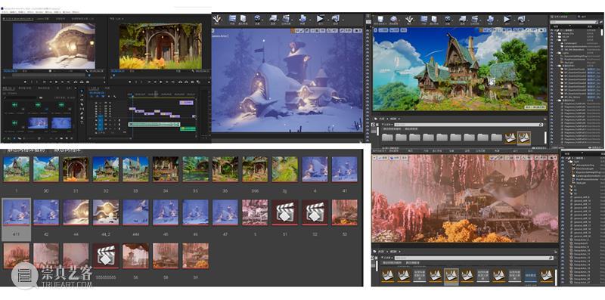The image size is (605, 300).
Task: Select sequence asset labeled 51 in asset browser
Action: coord(285,212)
